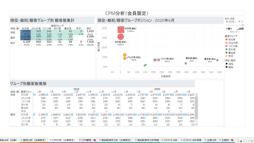Click the month slider handle
The height and width of the screenshot is (143, 254).
[242, 25]
